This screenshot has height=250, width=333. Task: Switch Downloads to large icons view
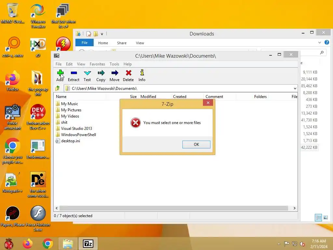point(325,217)
